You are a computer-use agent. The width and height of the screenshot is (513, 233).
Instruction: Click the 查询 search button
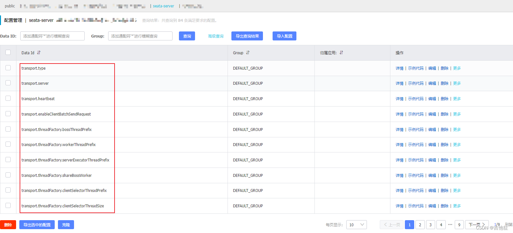(x=187, y=36)
